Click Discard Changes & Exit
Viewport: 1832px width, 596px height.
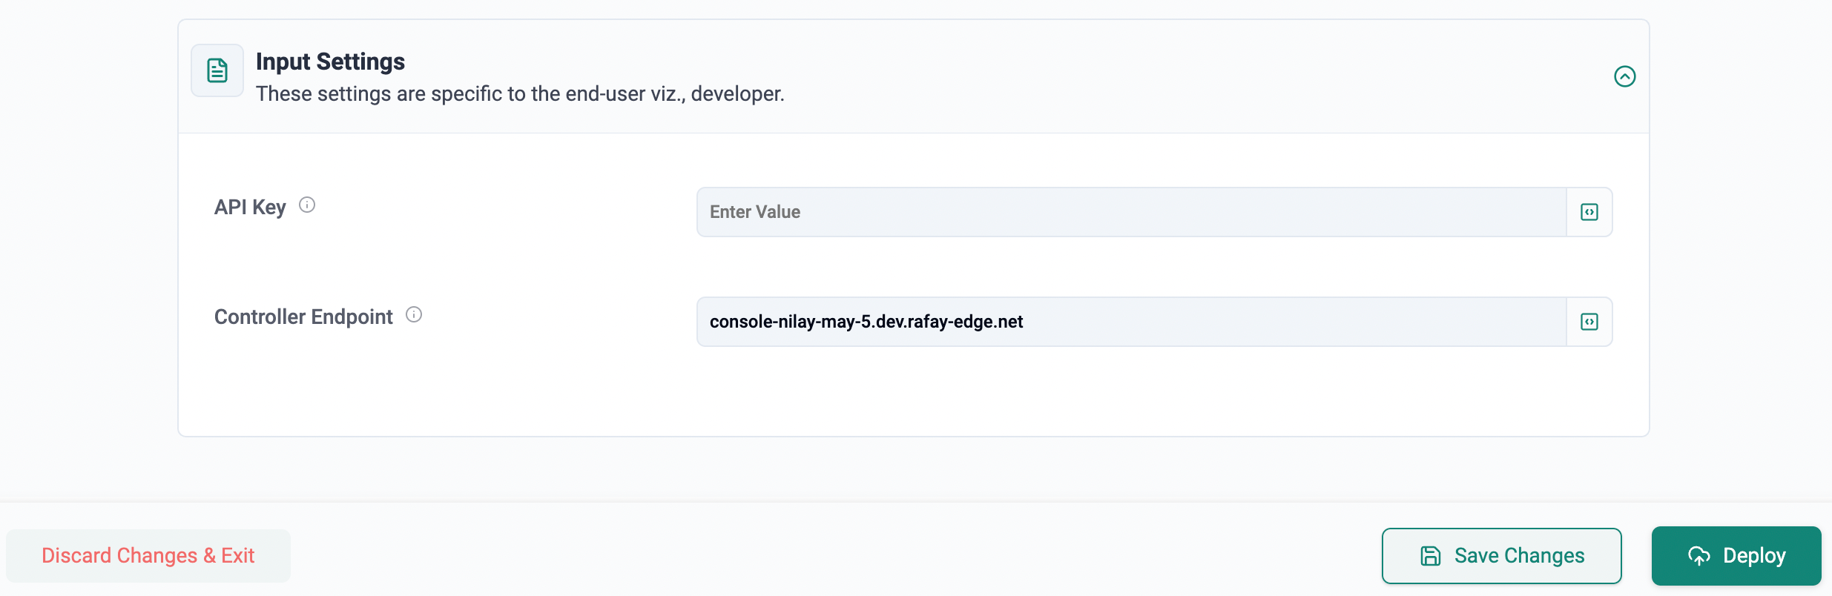[x=148, y=555]
